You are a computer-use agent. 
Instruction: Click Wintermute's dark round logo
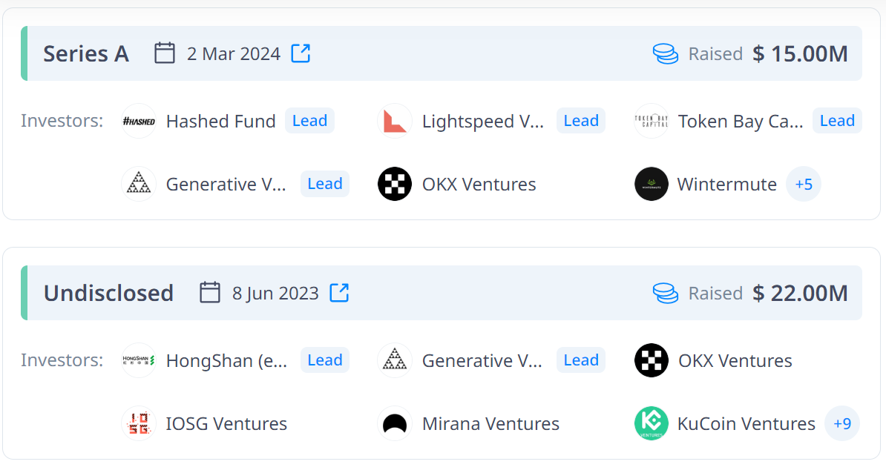651,184
